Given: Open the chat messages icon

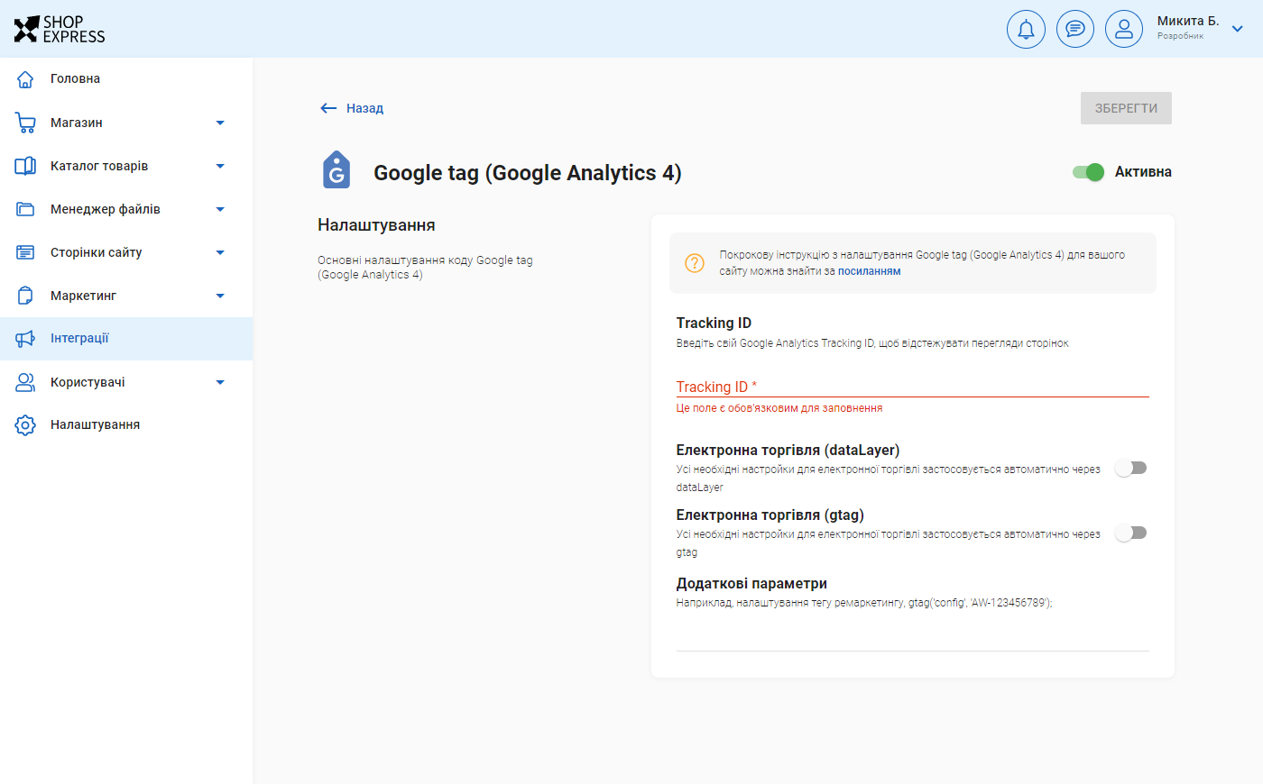Looking at the screenshot, I should point(1074,29).
